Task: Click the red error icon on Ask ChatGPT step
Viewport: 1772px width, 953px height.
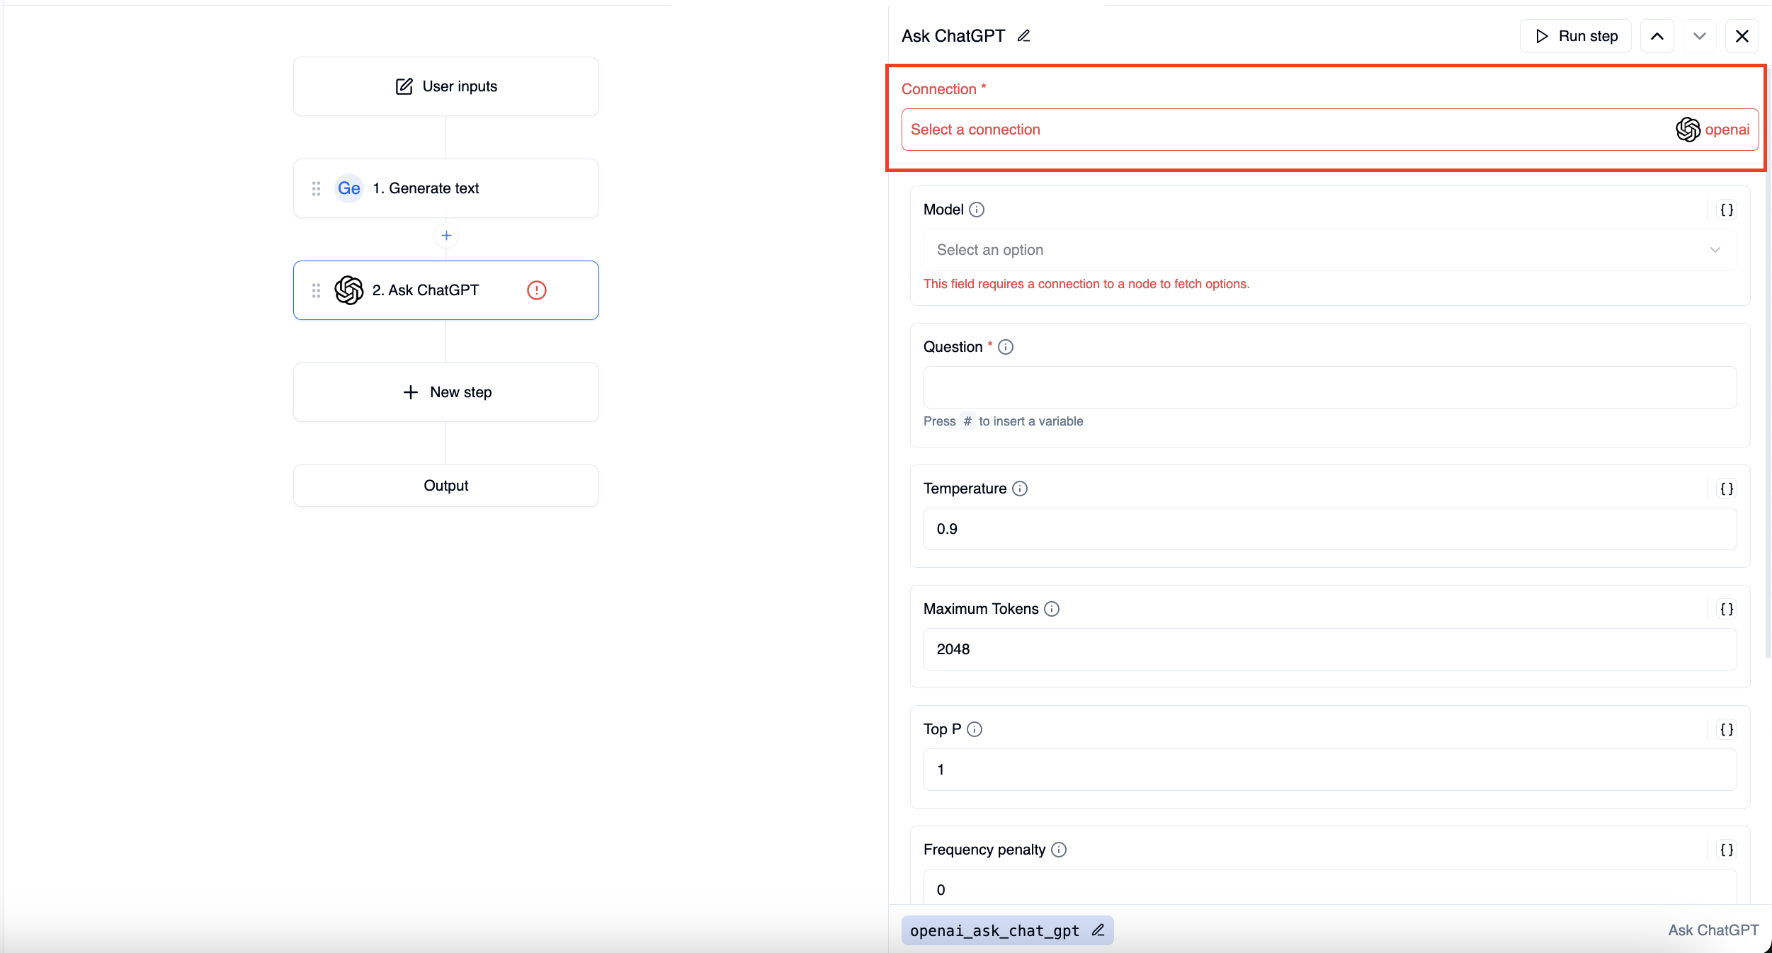Action: [x=536, y=290]
